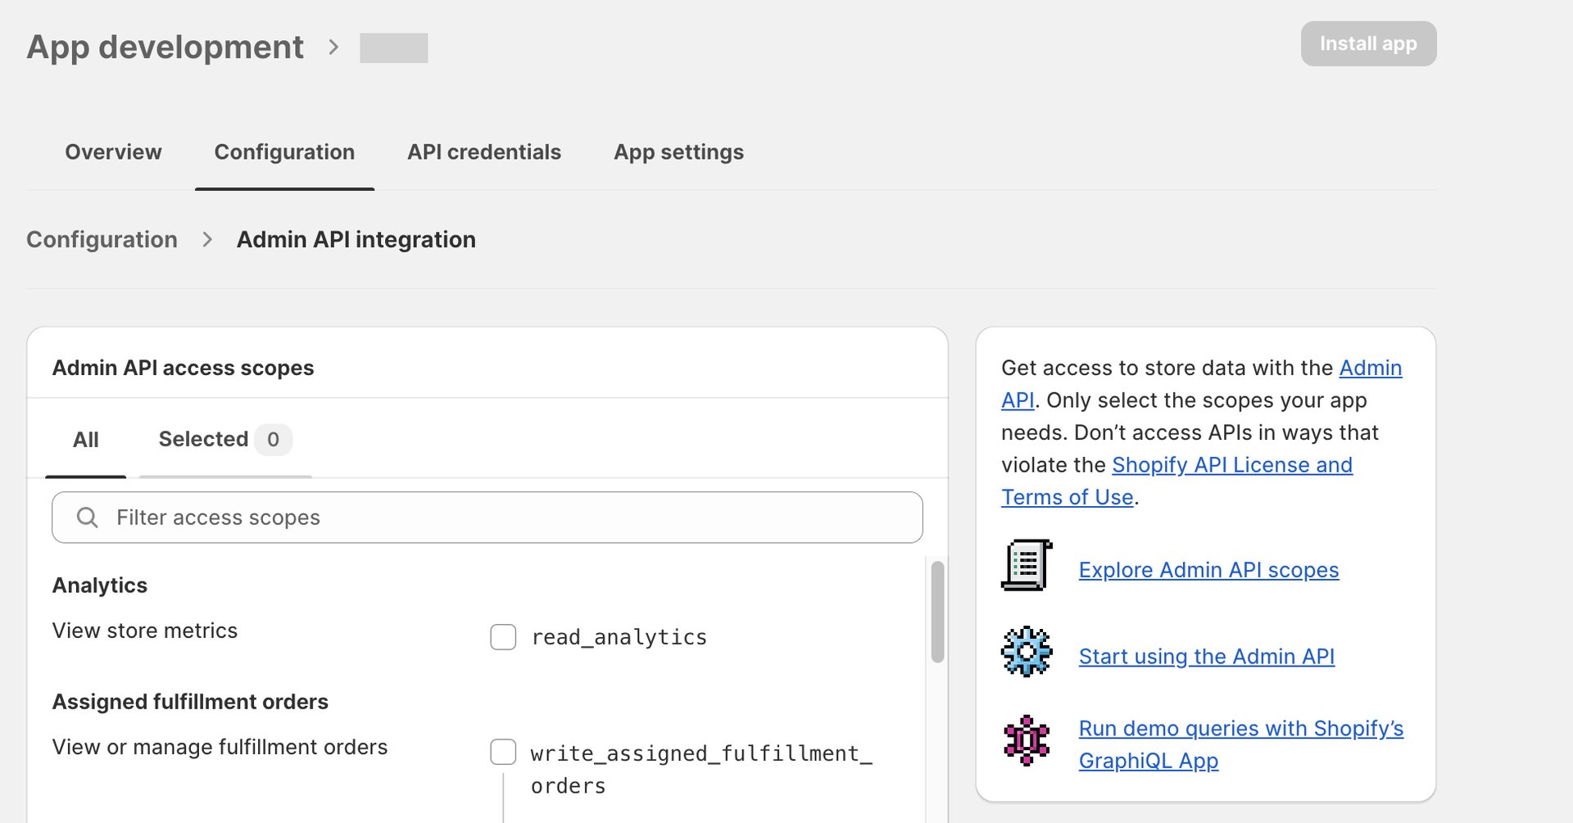Focus the Filter access scopes field

[x=487, y=518]
